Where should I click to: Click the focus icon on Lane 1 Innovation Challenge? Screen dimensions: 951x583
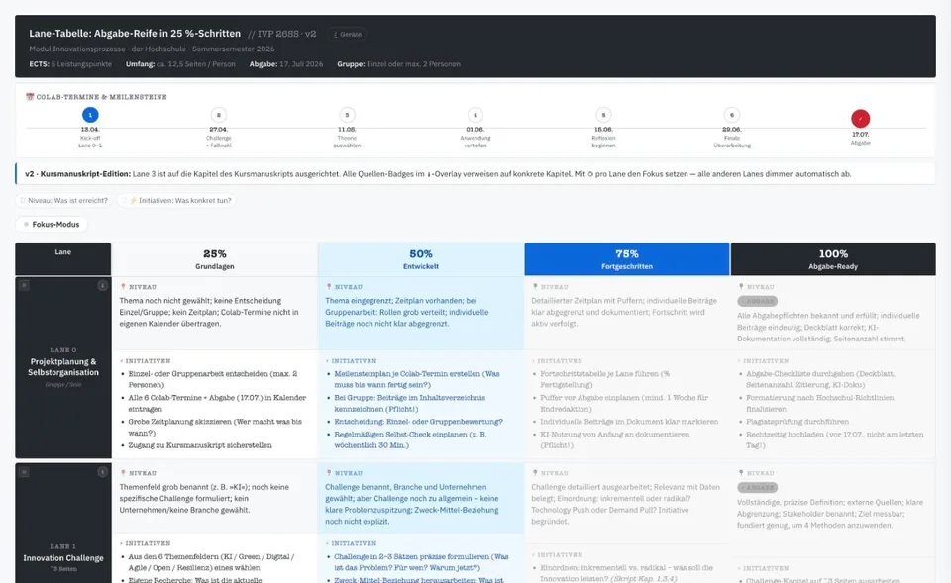point(24,472)
